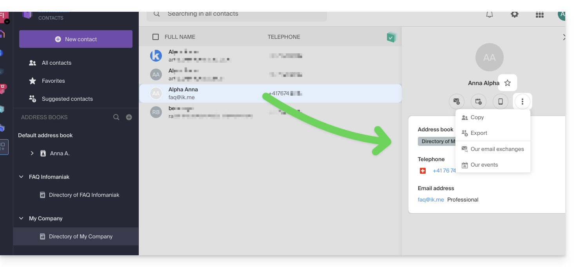Choose Export in the contact menu

tap(479, 133)
